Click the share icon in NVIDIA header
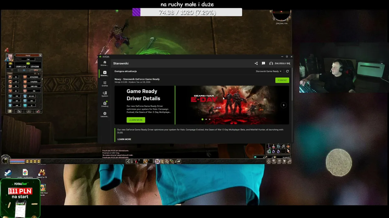 pos(256,63)
